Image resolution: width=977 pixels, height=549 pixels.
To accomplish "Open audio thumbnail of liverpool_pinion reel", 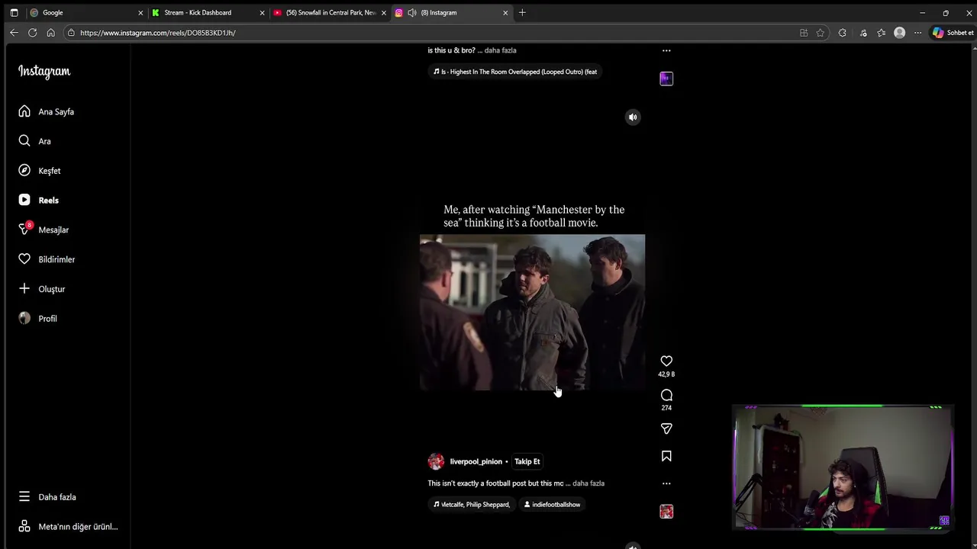I will coord(666,512).
